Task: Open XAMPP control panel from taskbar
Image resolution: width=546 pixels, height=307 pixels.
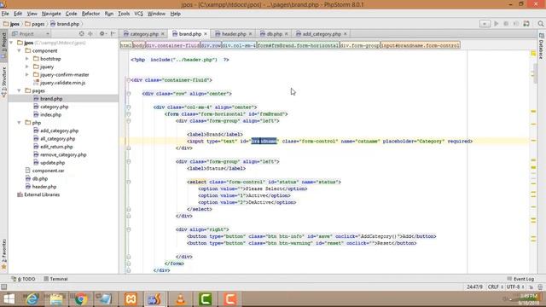Action: tap(131, 299)
